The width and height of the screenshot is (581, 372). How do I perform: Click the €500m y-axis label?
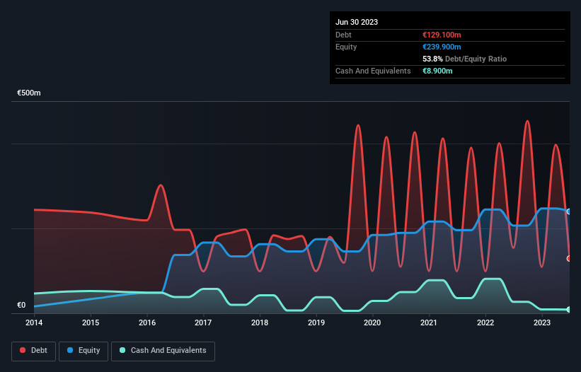[x=29, y=93]
